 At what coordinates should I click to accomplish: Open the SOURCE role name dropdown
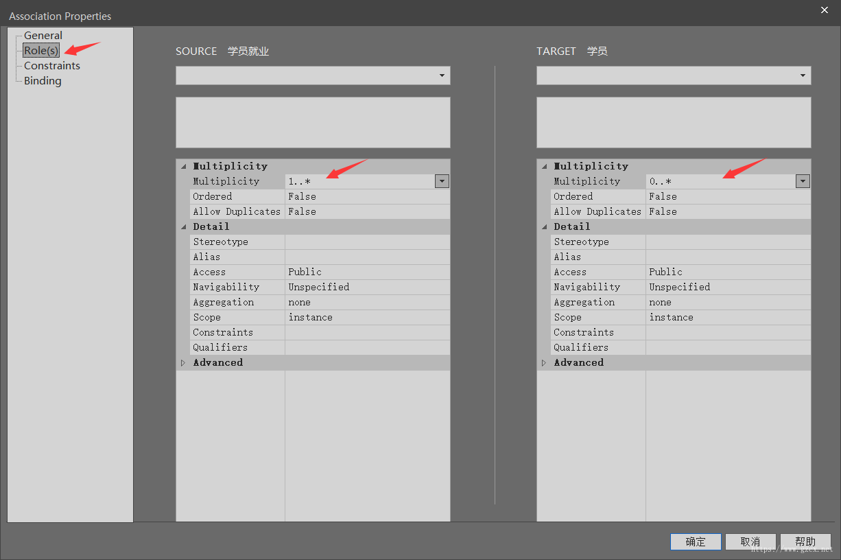point(442,75)
